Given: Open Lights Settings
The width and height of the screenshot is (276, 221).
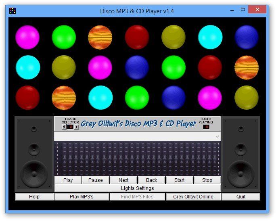Looking at the screenshot, I should (138, 188).
